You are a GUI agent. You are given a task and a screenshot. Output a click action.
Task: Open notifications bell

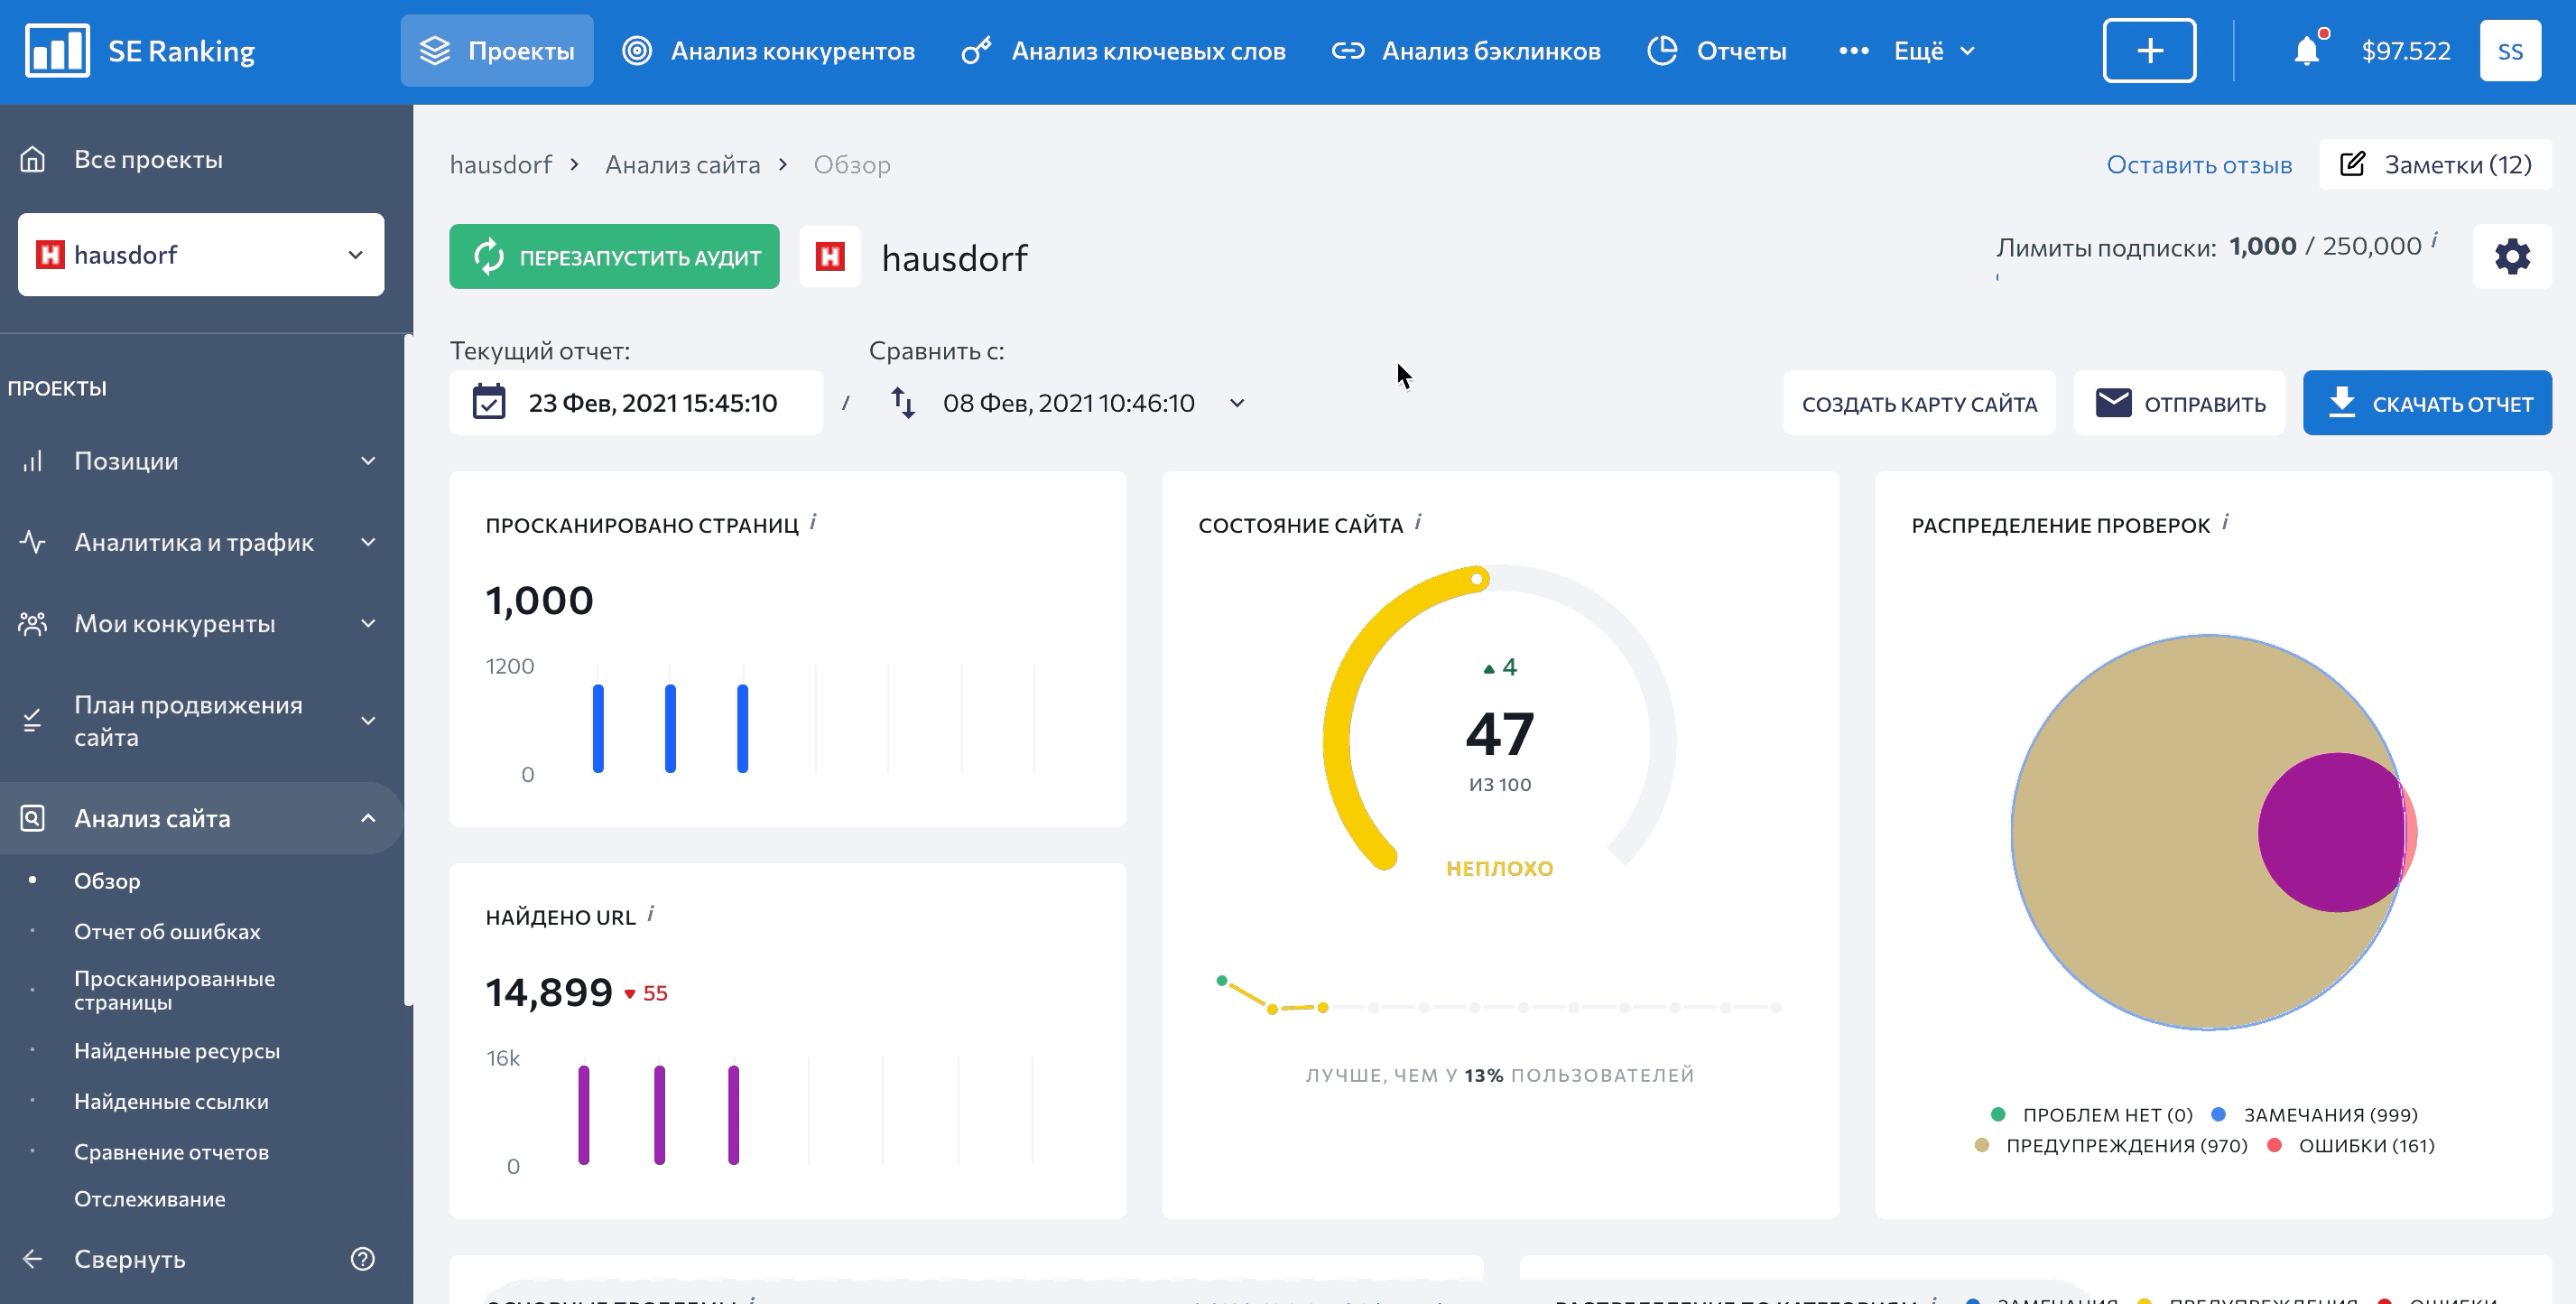coord(2307,50)
